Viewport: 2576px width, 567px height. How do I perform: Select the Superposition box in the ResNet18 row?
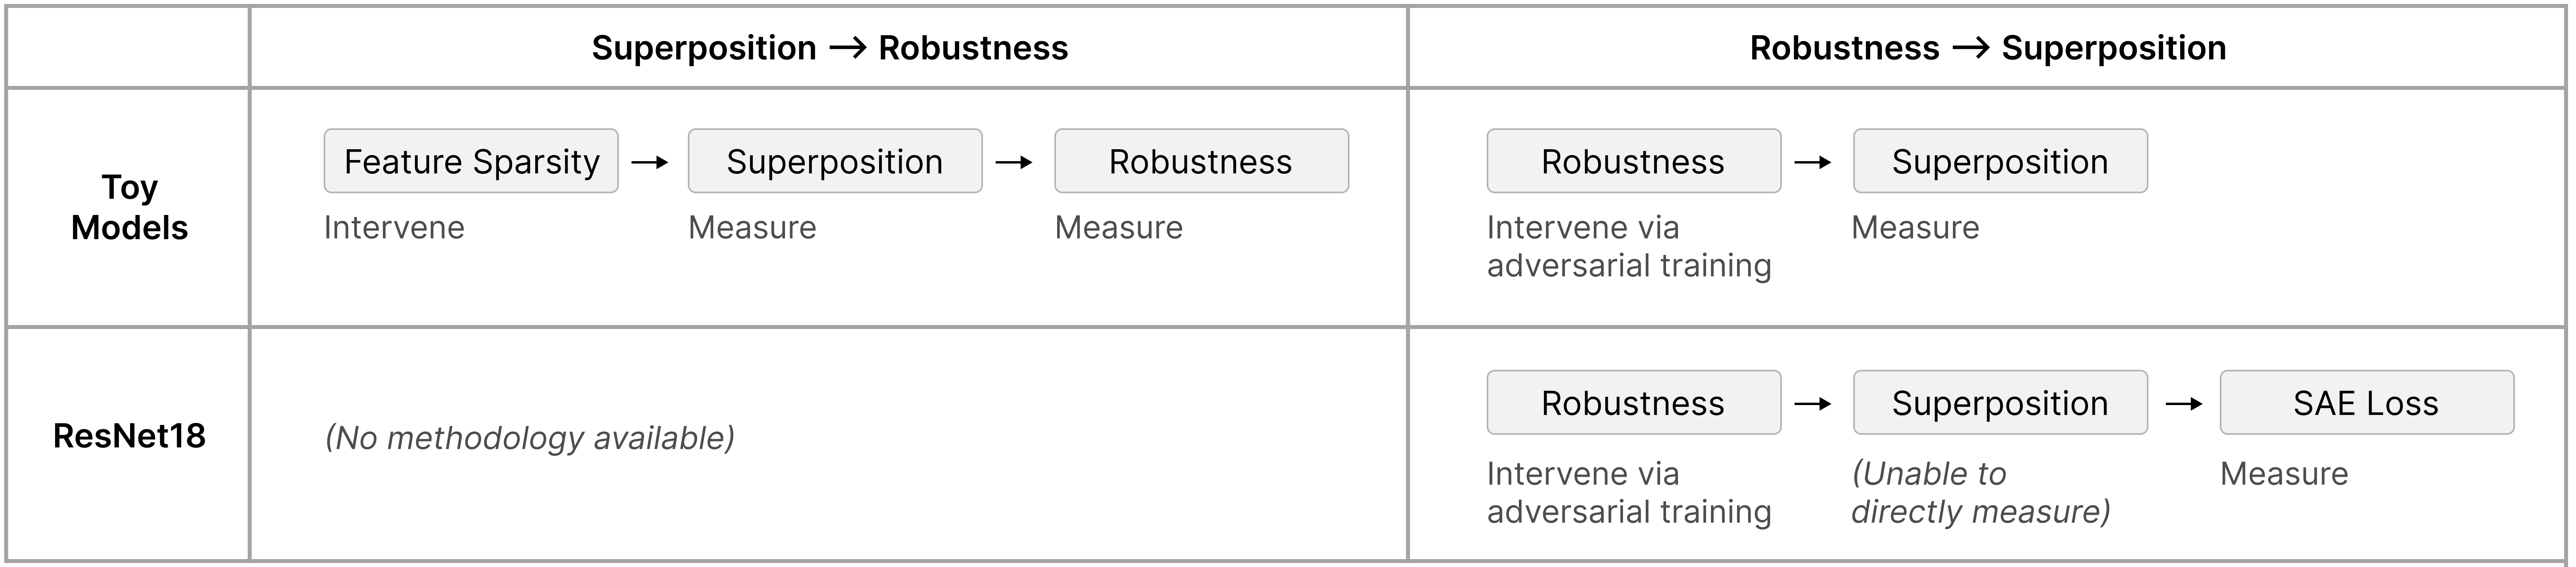click(x=2000, y=402)
